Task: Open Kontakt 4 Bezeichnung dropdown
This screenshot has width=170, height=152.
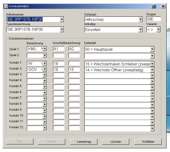Action: [45, 81]
